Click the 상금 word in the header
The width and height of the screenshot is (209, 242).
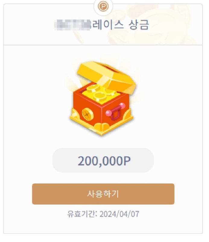click(139, 25)
